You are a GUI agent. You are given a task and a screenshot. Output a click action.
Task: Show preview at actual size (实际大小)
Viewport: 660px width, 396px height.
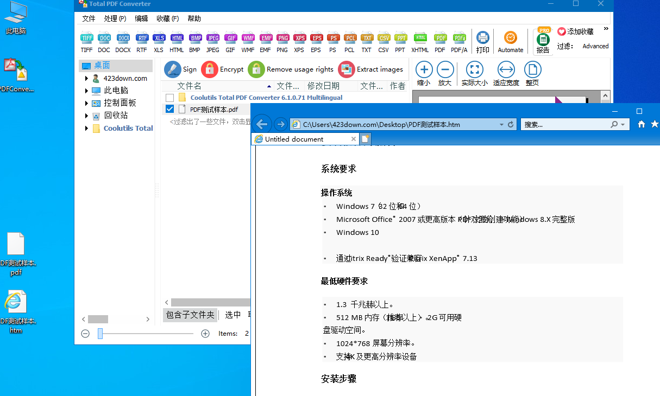(474, 74)
